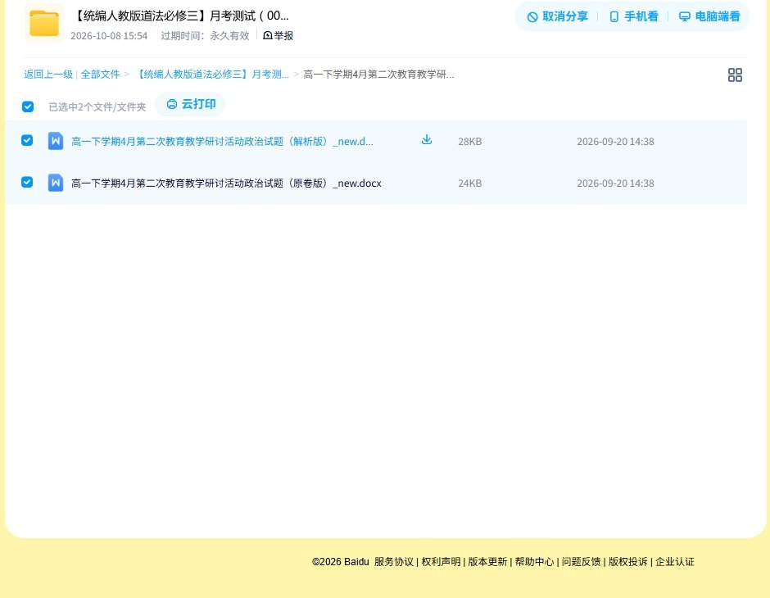Go back via 返回上一级 link
The height and width of the screenshot is (598, 770).
coord(48,75)
